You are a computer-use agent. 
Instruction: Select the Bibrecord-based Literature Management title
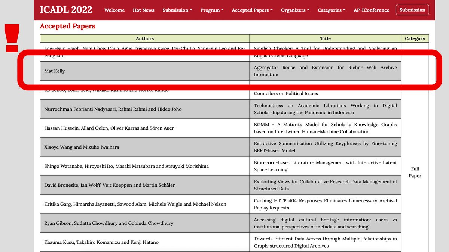326,166
